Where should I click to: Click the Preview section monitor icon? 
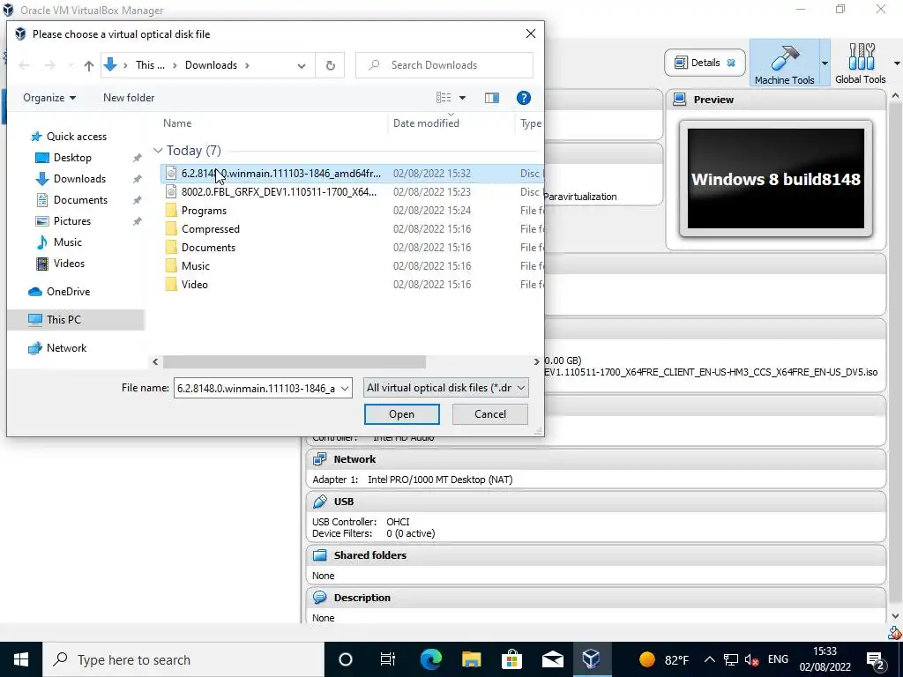coord(680,100)
